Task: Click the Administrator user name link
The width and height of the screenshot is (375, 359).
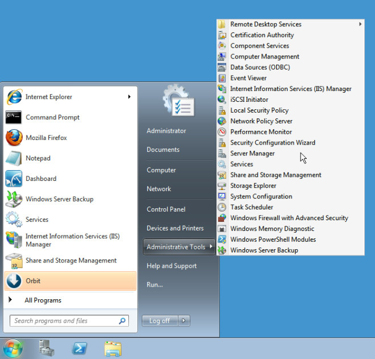Action: coord(166,131)
